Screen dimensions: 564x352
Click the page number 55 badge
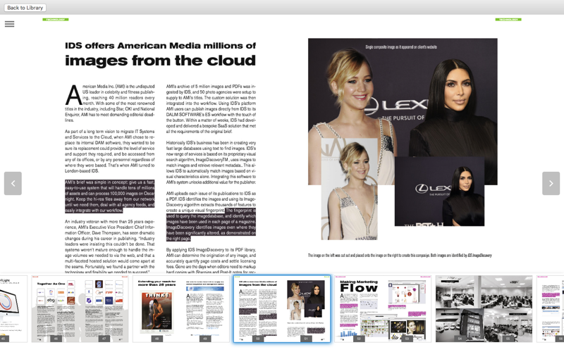(x=508, y=339)
